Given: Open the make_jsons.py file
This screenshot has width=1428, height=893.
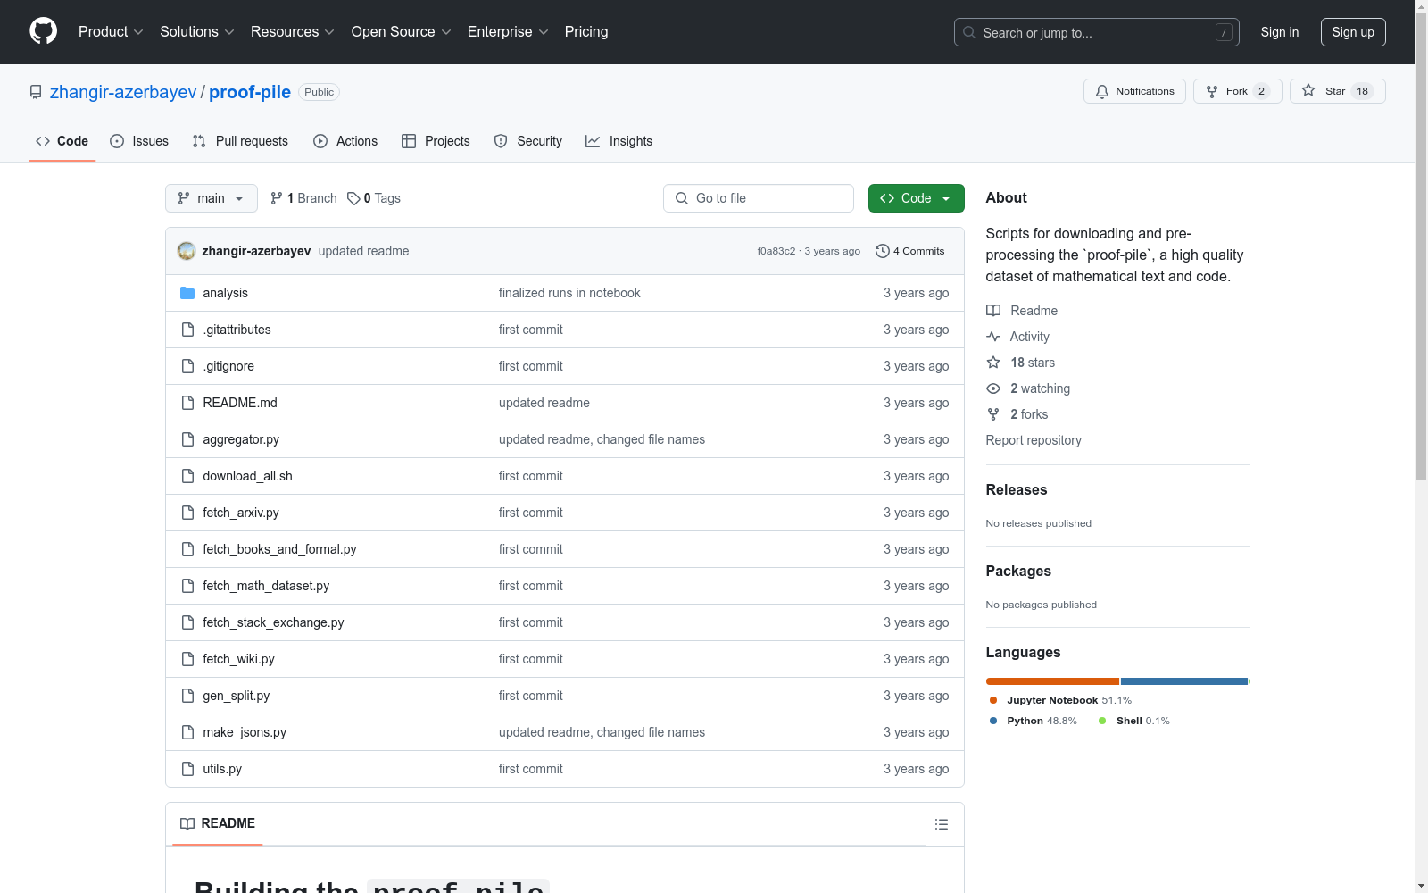Looking at the screenshot, I should (245, 732).
